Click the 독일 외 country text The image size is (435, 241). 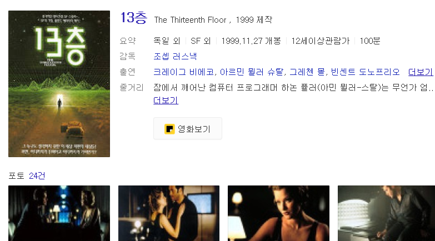point(167,41)
